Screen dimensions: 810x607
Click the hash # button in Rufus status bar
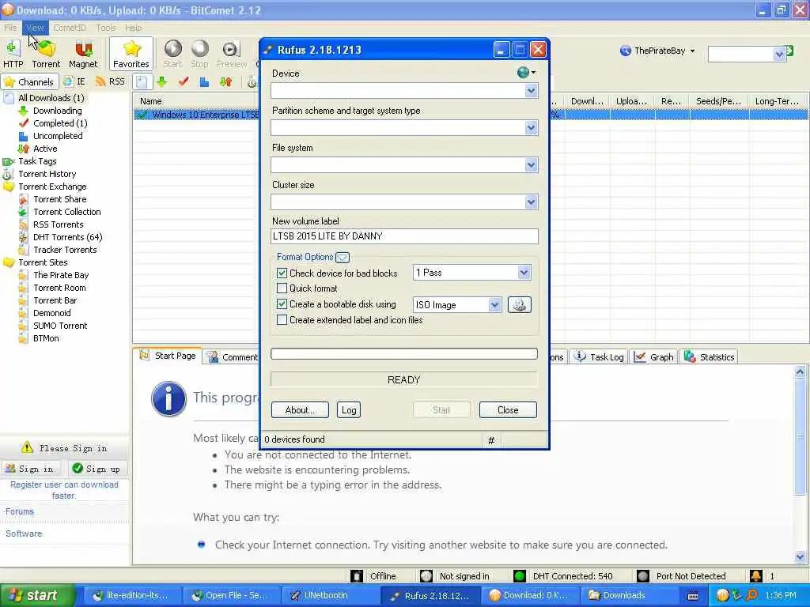491,439
